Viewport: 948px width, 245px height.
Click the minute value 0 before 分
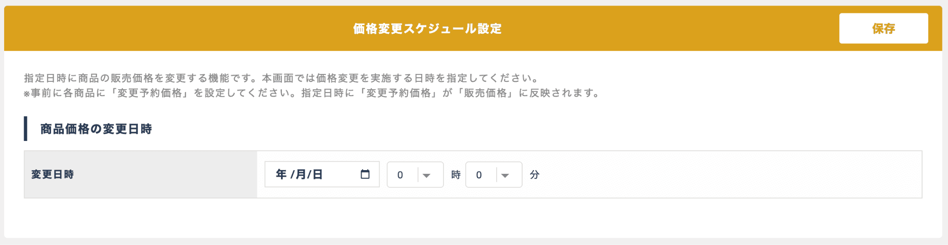click(479, 175)
